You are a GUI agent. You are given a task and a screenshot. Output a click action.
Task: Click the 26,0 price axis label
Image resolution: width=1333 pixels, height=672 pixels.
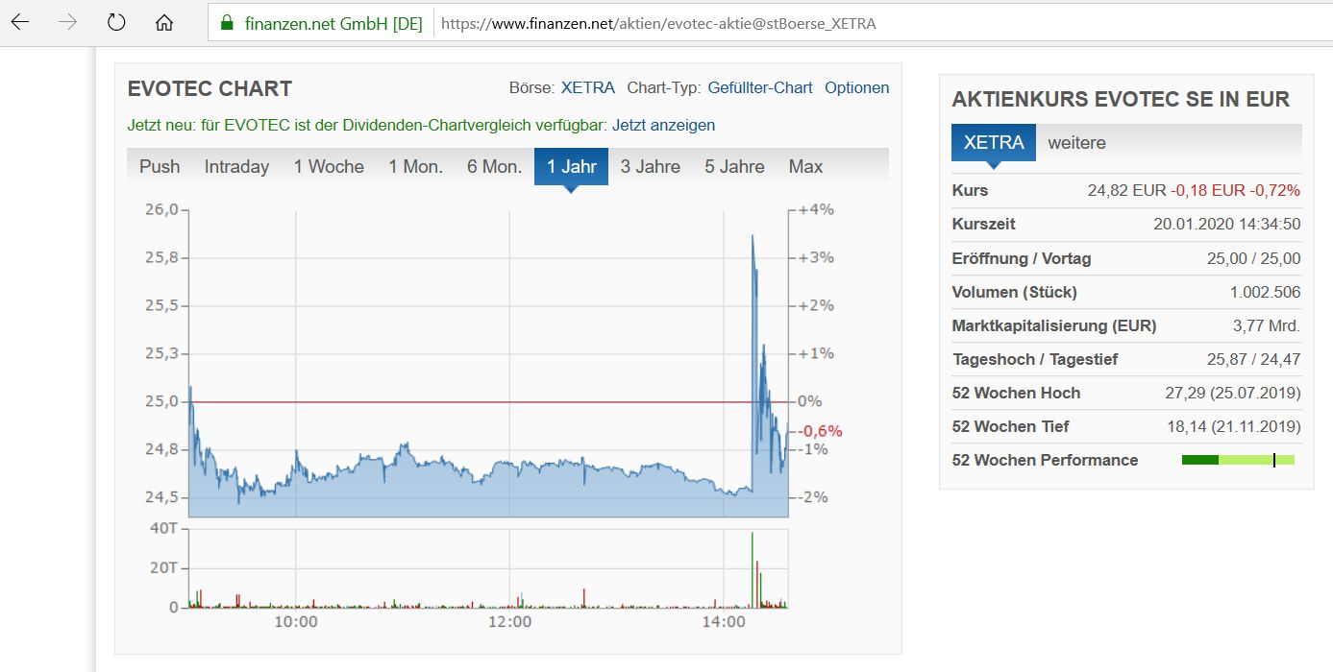(160, 210)
